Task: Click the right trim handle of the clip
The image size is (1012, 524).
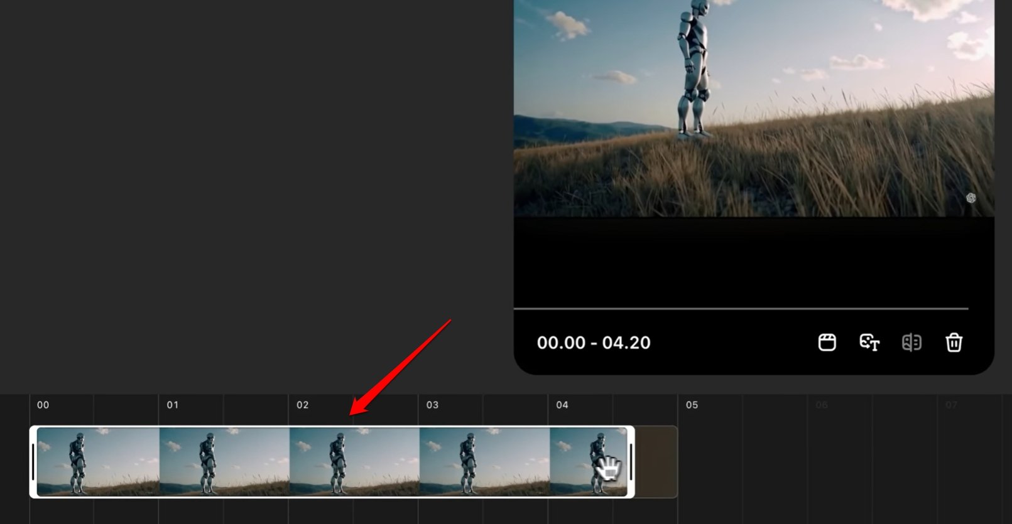Action: [x=631, y=462]
